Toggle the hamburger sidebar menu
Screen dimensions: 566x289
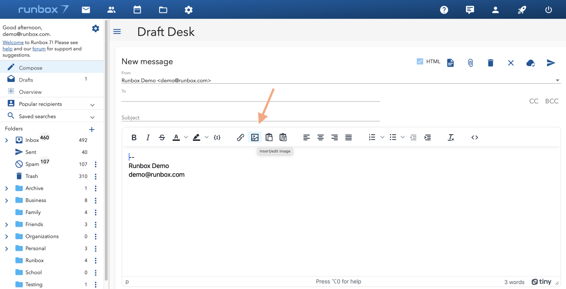click(x=117, y=32)
